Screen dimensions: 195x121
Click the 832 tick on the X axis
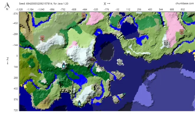tap(183, 9)
